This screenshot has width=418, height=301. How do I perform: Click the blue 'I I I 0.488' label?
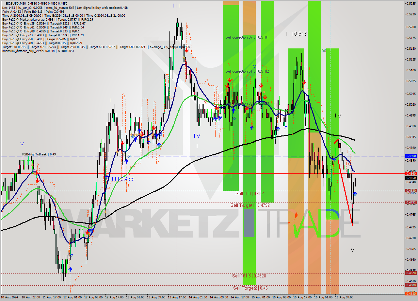pos(122,179)
